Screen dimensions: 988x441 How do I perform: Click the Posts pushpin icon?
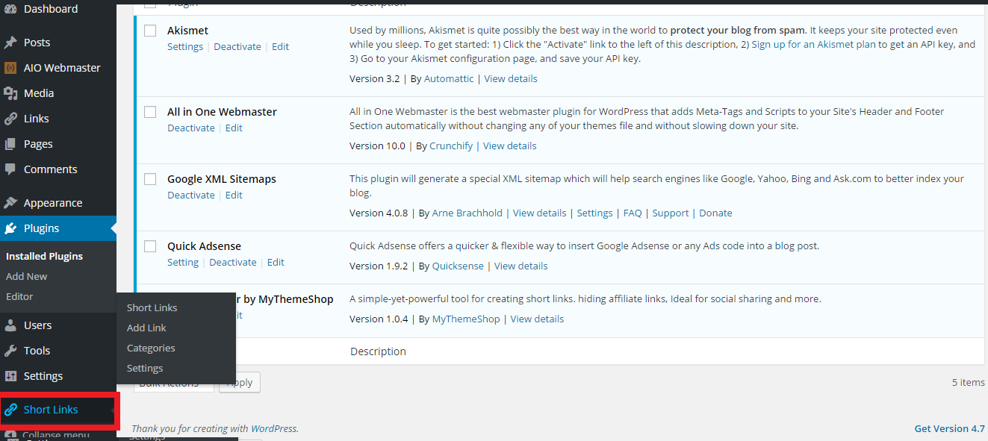[x=10, y=43]
